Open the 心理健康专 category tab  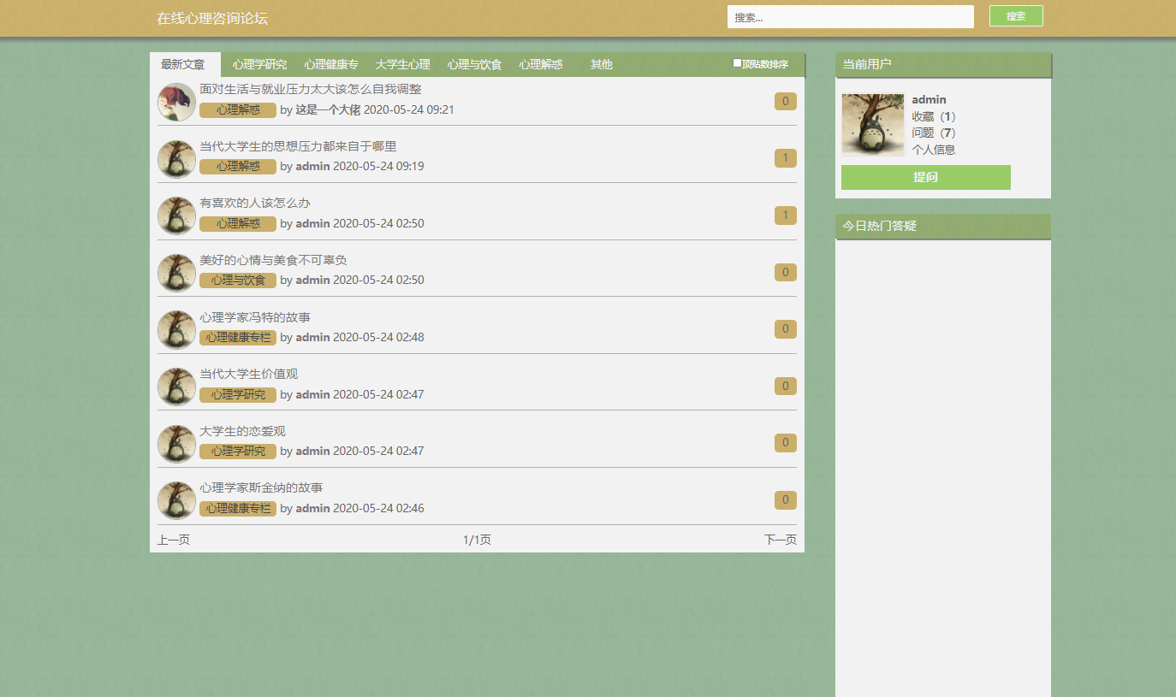330,65
